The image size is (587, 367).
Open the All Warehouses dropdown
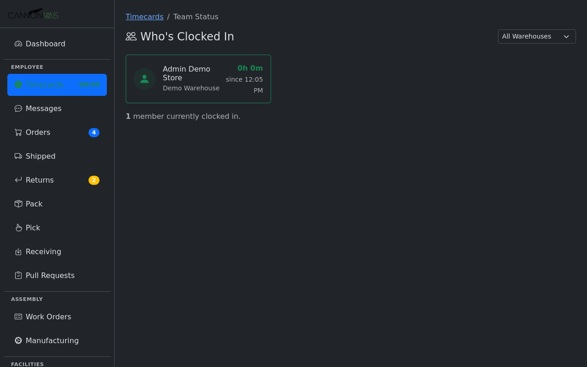pos(537,36)
